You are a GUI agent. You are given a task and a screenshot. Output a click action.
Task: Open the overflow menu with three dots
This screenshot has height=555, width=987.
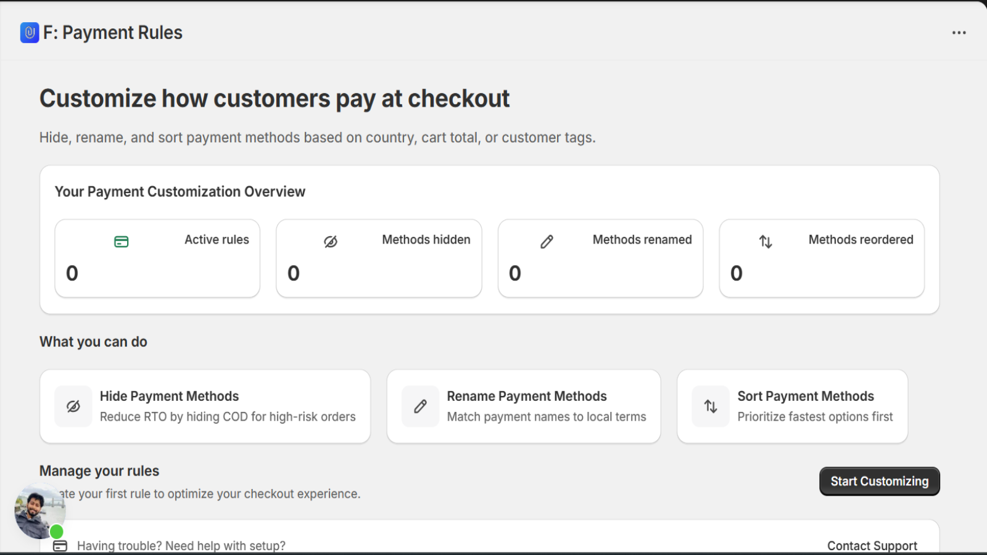(x=959, y=33)
